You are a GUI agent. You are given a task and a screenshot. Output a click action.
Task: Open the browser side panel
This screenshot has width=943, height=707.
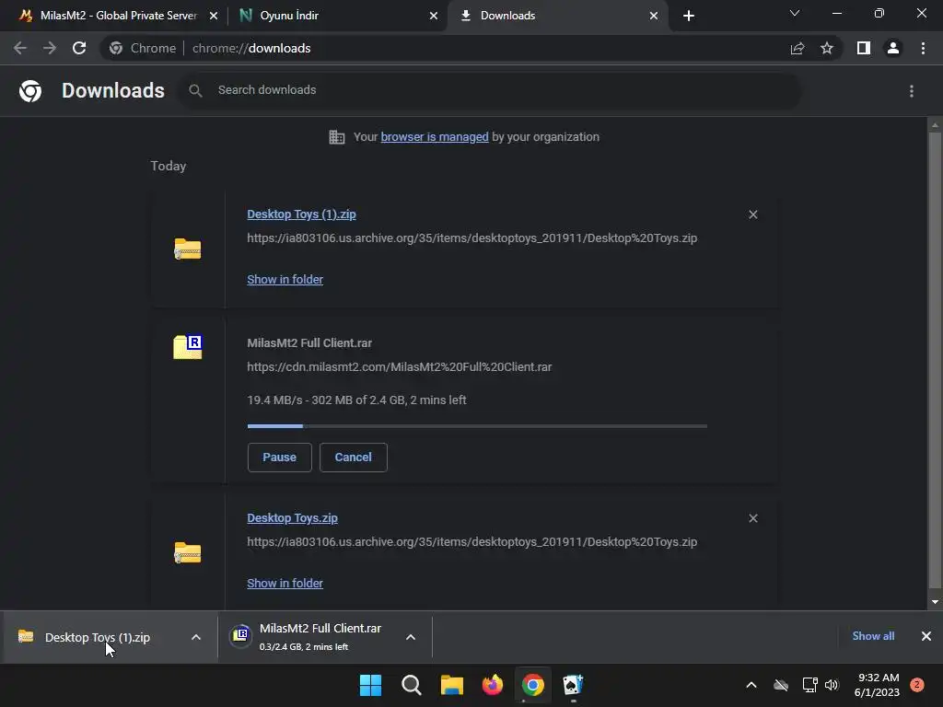pos(864,48)
